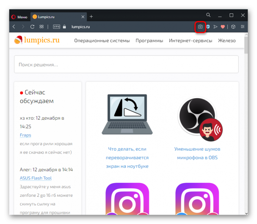
Task: Open the extensions cube icon
Action: tap(233, 27)
